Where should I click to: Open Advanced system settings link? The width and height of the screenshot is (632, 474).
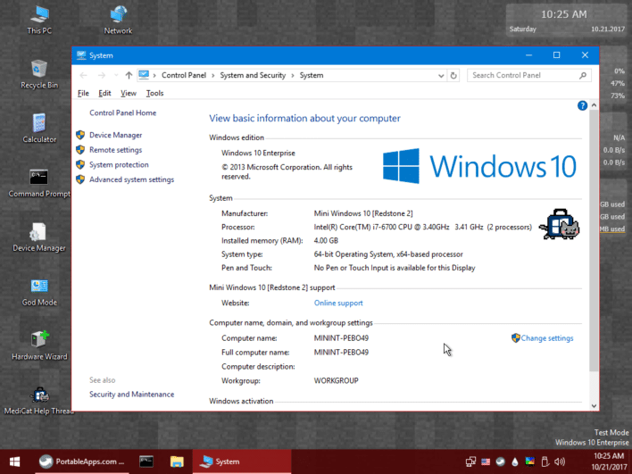pos(131,179)
